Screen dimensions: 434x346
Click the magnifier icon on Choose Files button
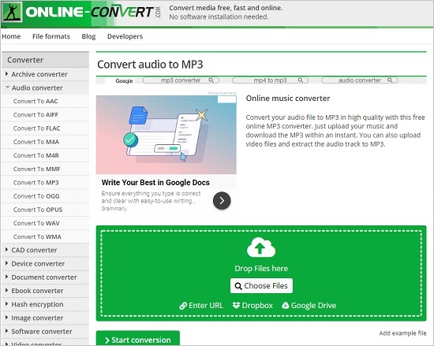click(238, 286)
